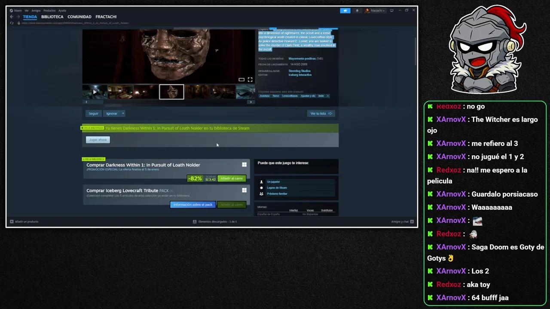Move thumbnail strip left with arrow
The height and width of the screenshot is (309, 550).
pyautogui.click(x=86, y=102)
